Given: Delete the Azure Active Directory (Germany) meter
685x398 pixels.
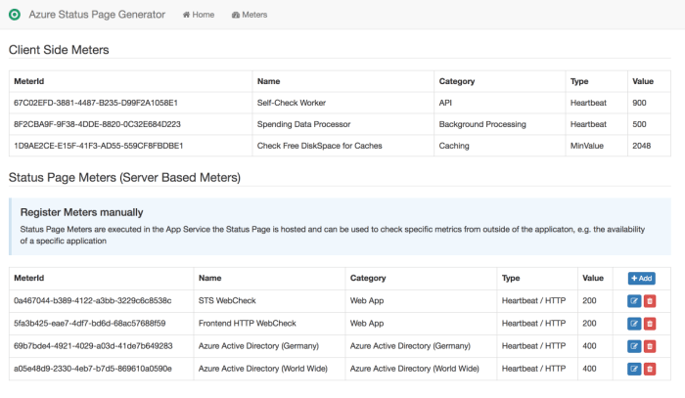Looking at the screenshot, I should [x=650, y=346].
